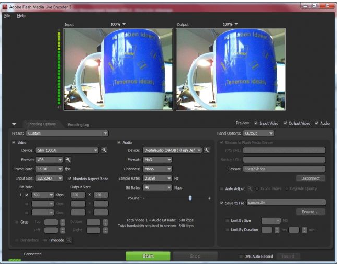Image resolution: width=339 pixels, height=267 pixels.
Task: Open Timecode settings wrench icon
Action: click(x=69, y=240)
